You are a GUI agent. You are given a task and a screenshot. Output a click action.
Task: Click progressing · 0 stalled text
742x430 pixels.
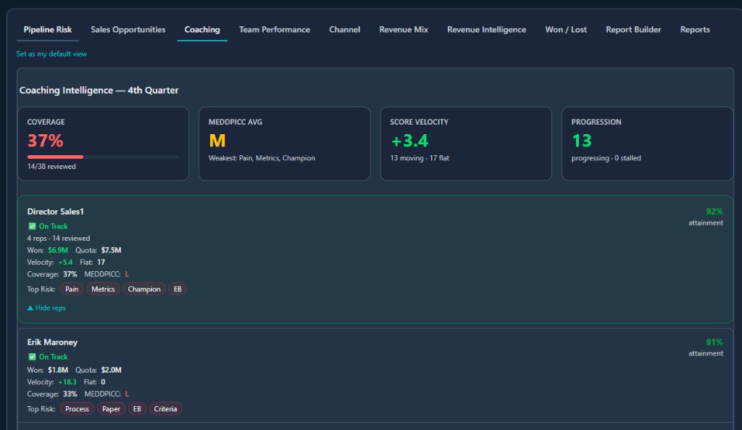606,158
